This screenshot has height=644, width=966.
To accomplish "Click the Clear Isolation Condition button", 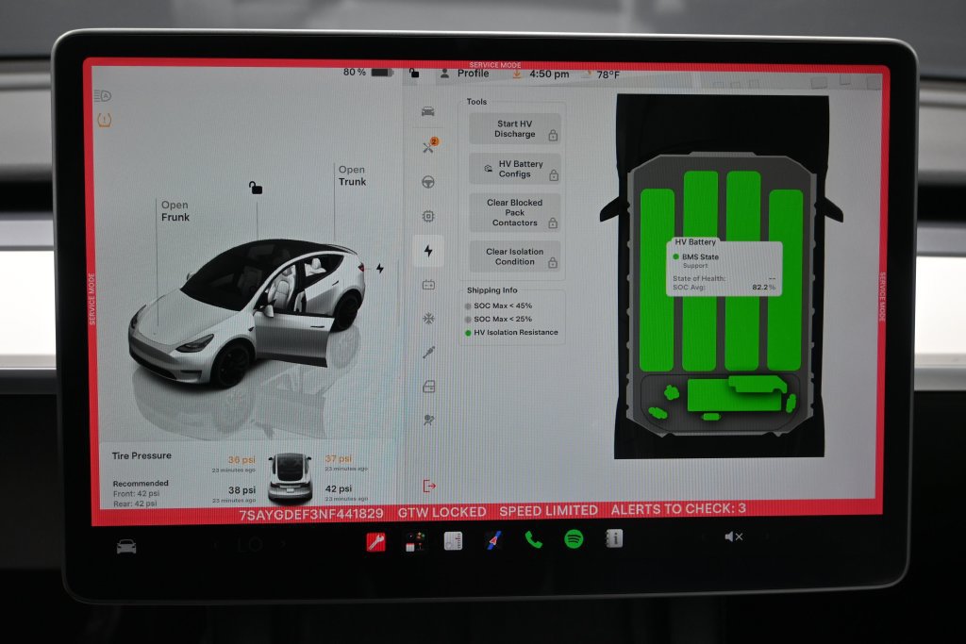I will point(515,256).
